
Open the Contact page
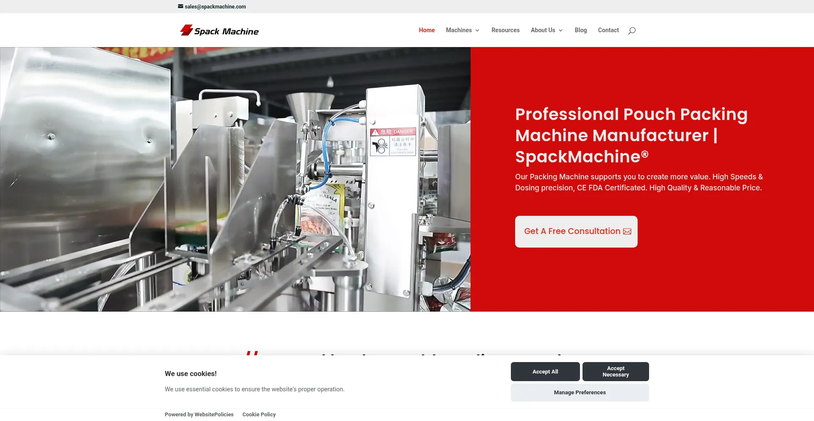(x=608, y=30)
